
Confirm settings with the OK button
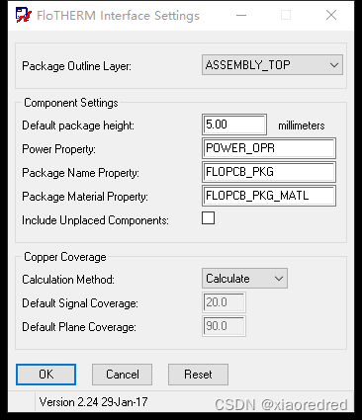[x=45, y=375]
